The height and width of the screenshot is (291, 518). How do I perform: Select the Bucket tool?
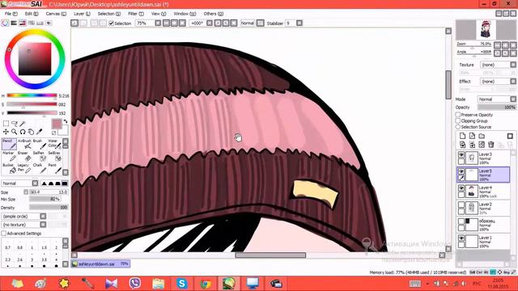tap(9, 168)
